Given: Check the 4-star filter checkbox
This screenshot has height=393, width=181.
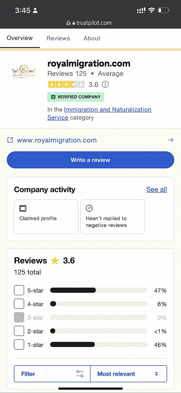Looking at the screenshot, I should 19,304.
